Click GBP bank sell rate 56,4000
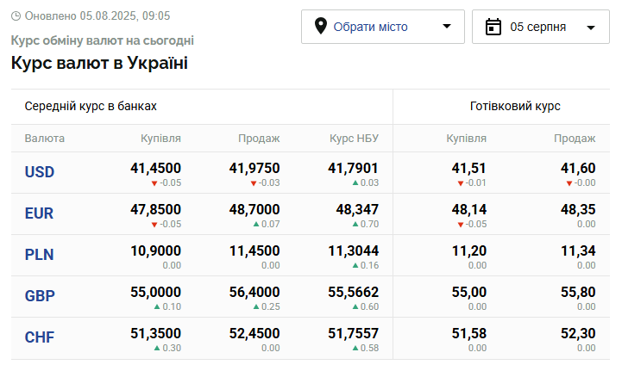622x371 pixels. click(x=254, y=293)
